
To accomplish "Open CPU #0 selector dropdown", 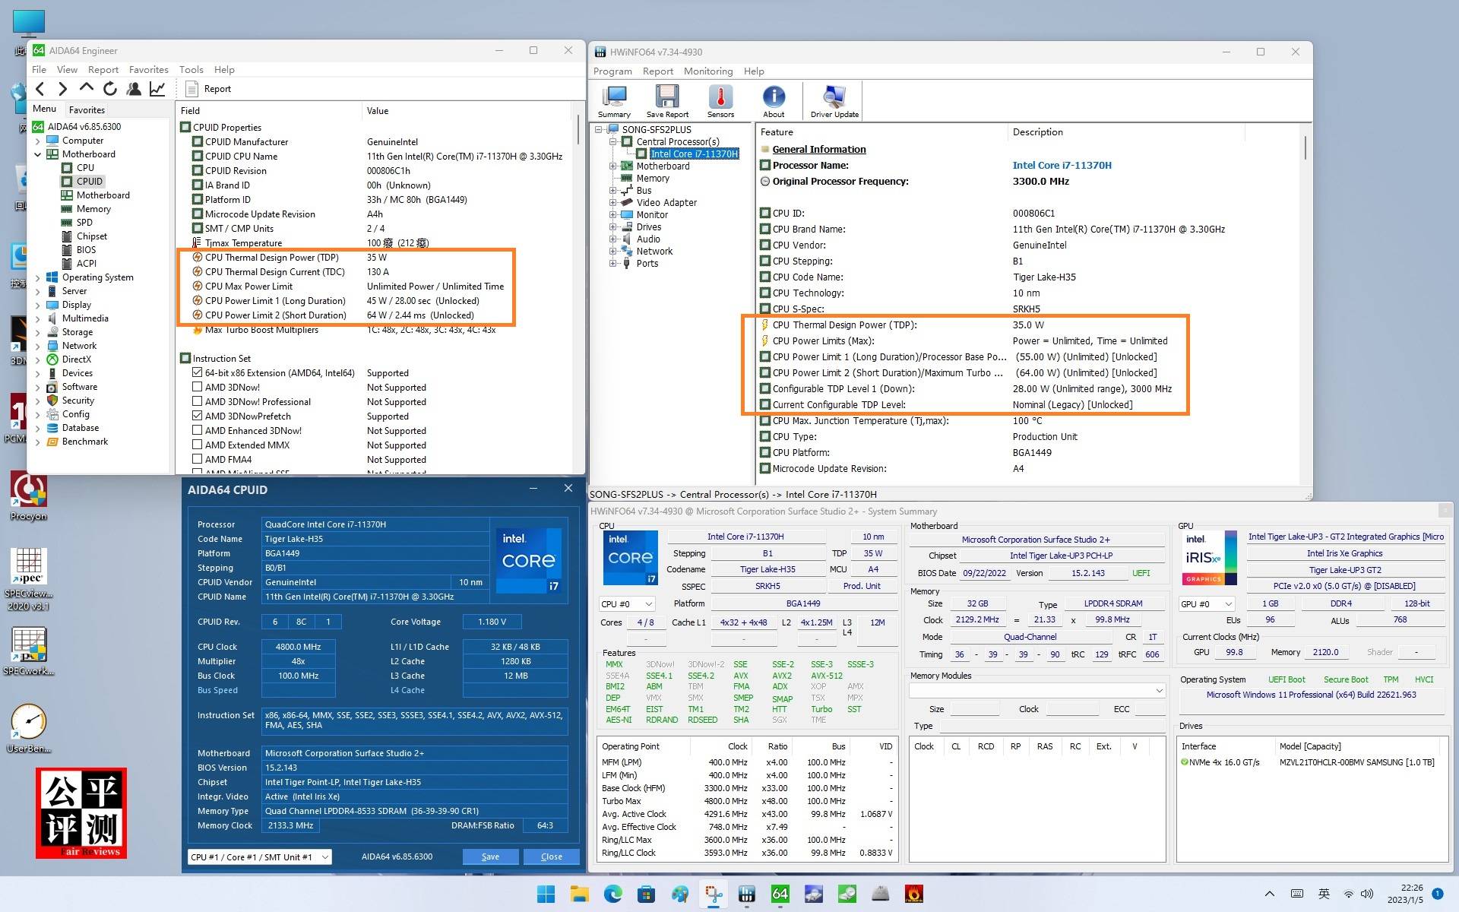I will (x=627, y=604).
